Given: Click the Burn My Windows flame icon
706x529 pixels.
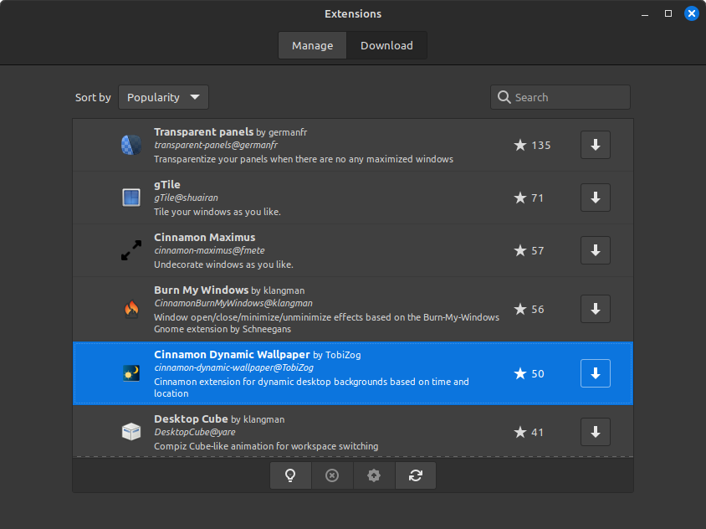Looking at the screenshot, I should click(x=131, y=309).
